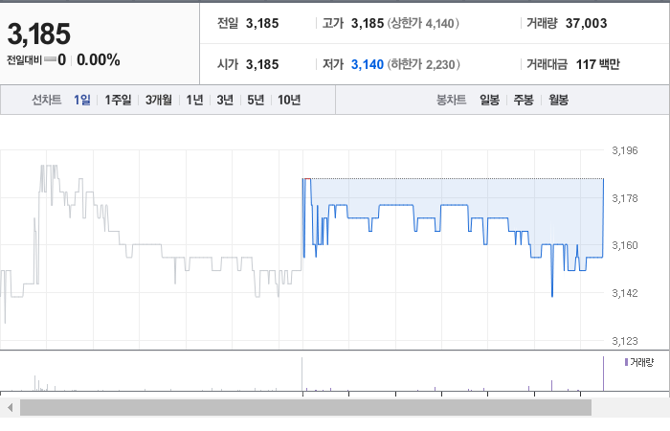
Task: Click the horizontal chart scrollbar thumb
Action: click(x=305, y=407)
